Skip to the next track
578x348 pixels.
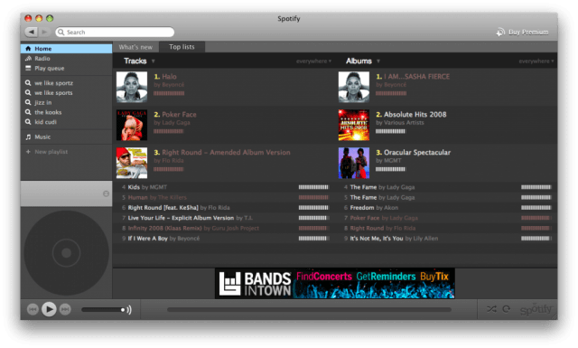point(65,309)
